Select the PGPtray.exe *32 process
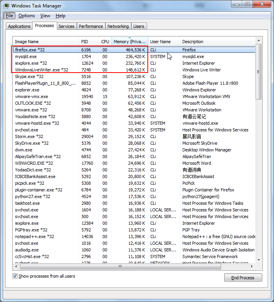 [x=134, y=230]
